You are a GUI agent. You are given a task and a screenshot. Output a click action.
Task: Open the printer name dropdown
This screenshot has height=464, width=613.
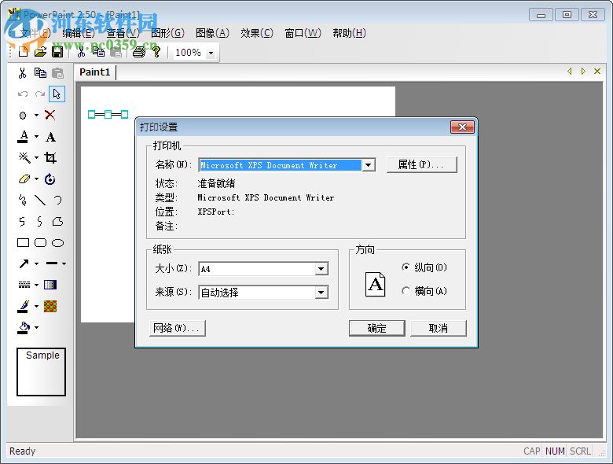(369, 165)
